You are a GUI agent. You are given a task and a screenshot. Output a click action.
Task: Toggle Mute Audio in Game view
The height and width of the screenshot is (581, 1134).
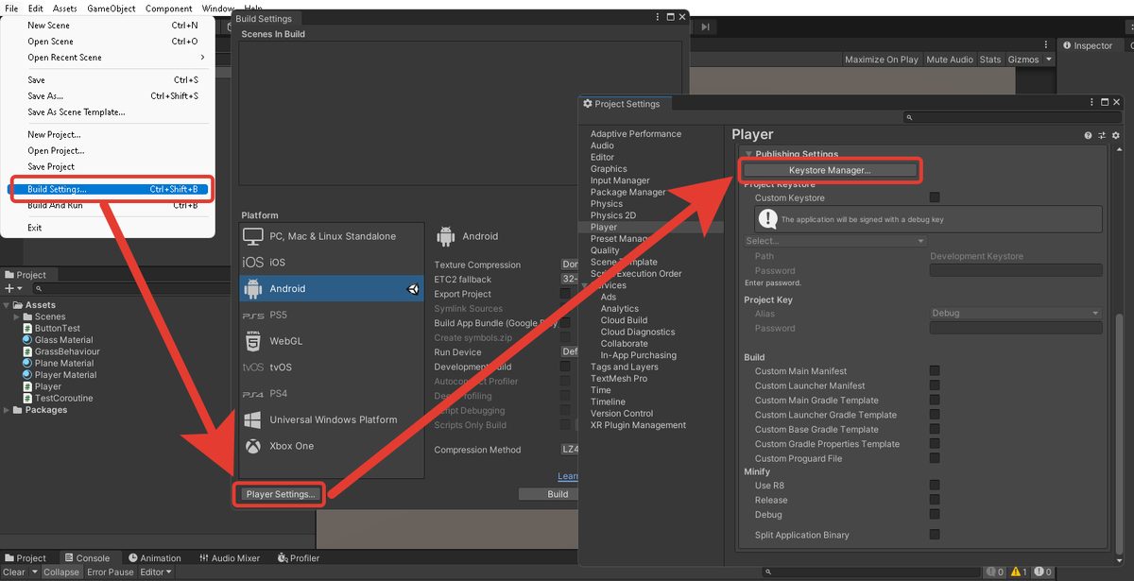click(x=950, y=60)
